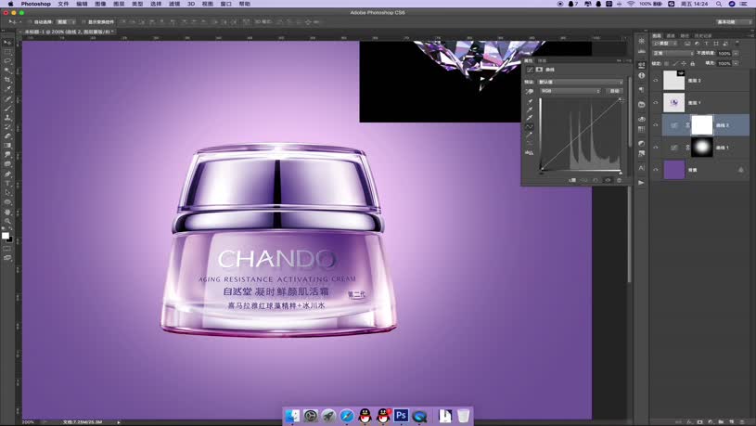756x426 pixels.
Task: Delete the Curves adjustment via trash icon
Action: click(620, 180)
